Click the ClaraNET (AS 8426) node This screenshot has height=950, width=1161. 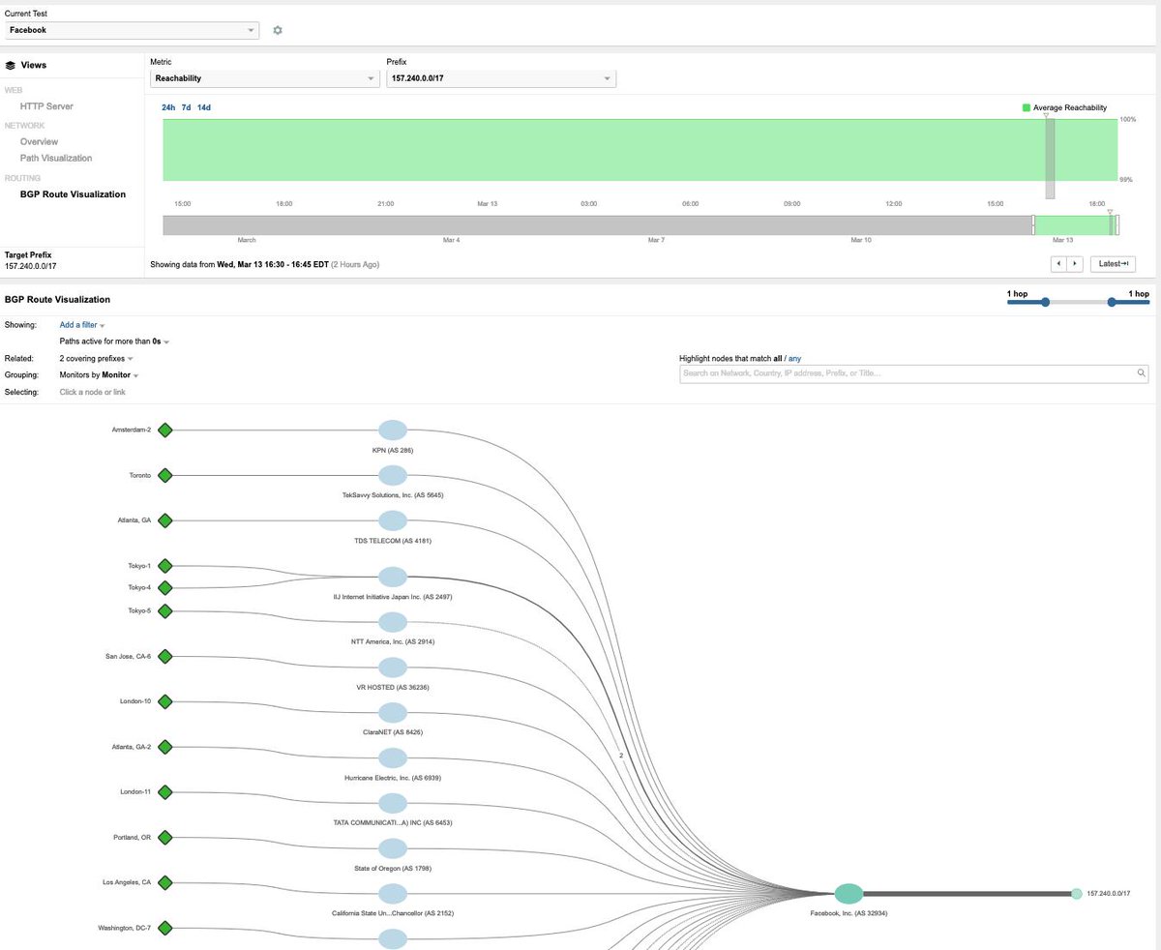click(x=392, y=712)
